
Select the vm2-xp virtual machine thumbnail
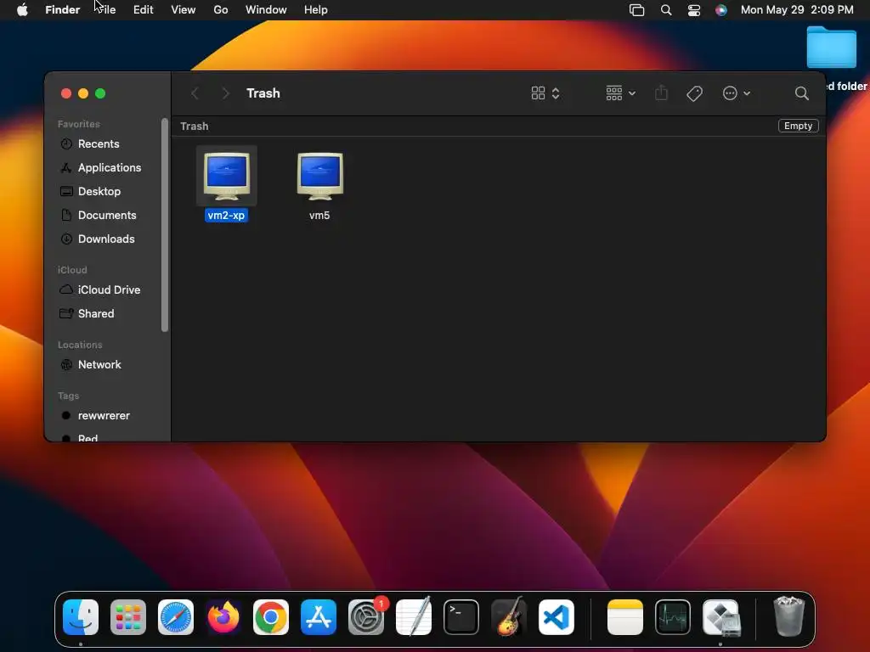pos(226,176)
